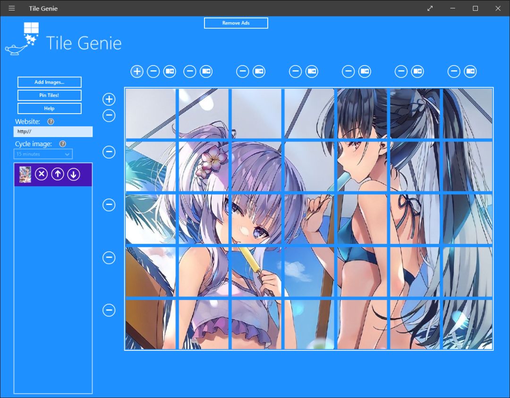
Task: Click the fourth column's wide-tile arrow icon
Action: pyautogui.click(x=312, y=71)
